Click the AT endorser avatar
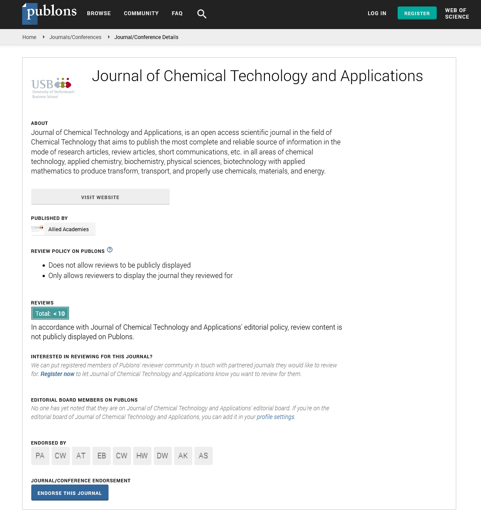481x527 pixels. click(x=81, y=456)
